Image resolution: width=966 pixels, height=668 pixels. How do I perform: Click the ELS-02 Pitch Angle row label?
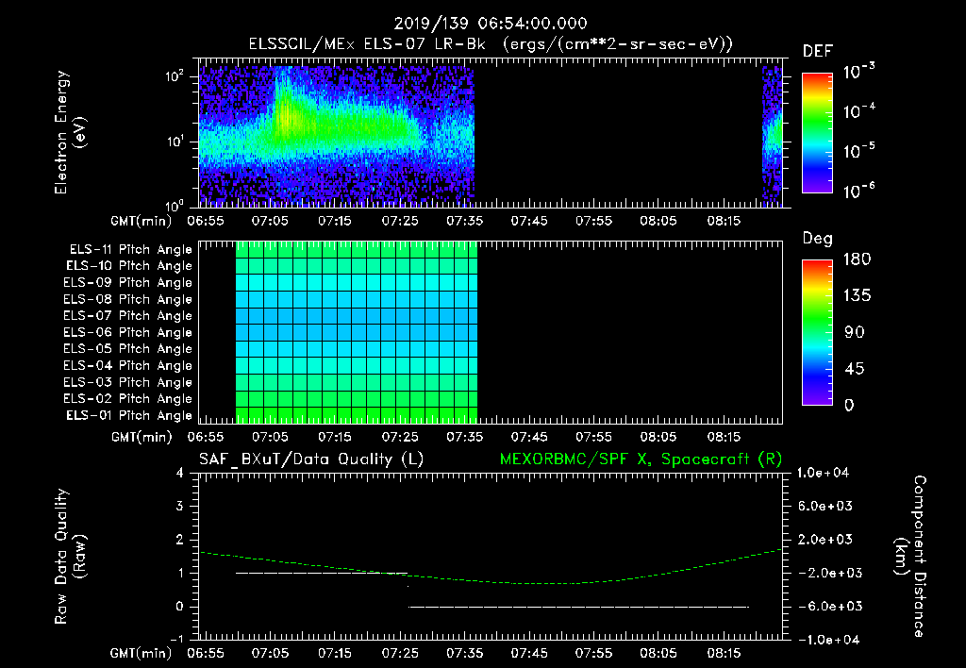(x=128, y=399)
